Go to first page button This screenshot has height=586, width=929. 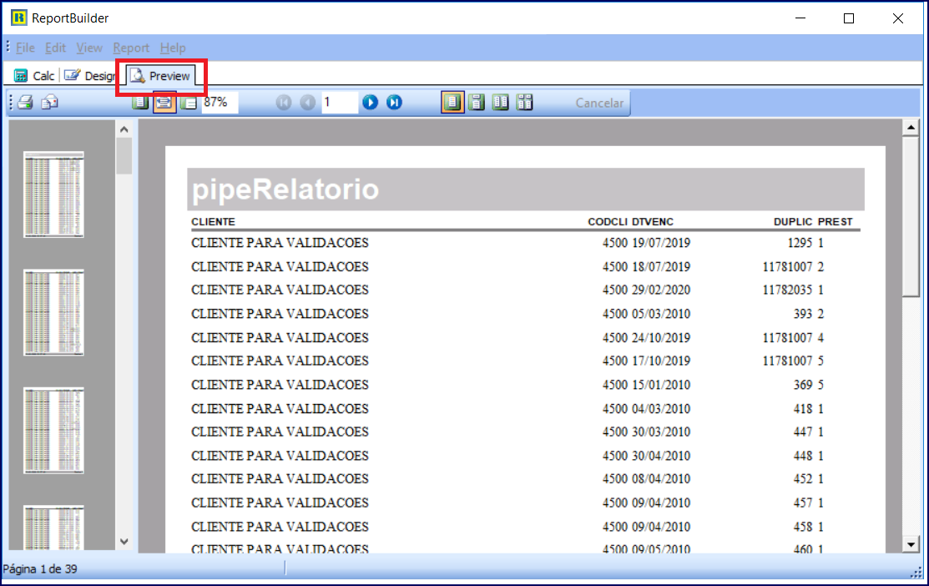click(x=284, y=103)
